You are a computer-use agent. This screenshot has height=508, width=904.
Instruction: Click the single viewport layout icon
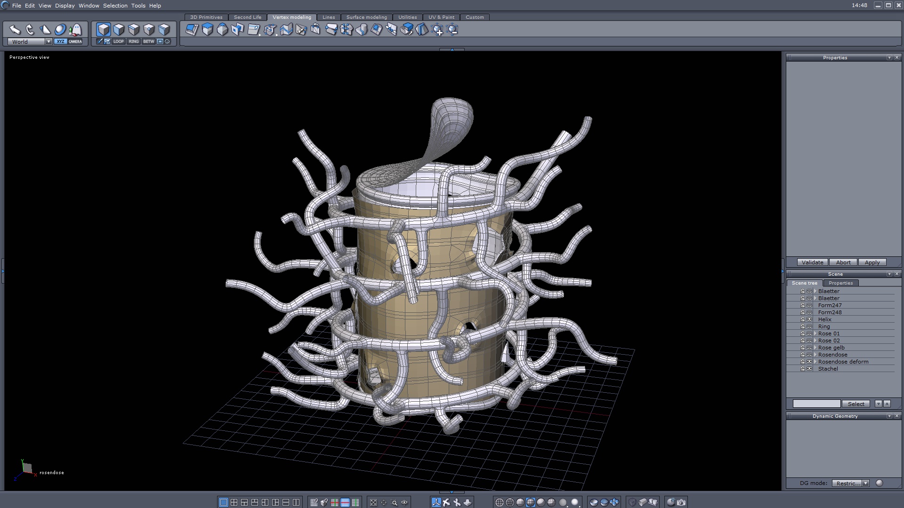click(224, 502)
